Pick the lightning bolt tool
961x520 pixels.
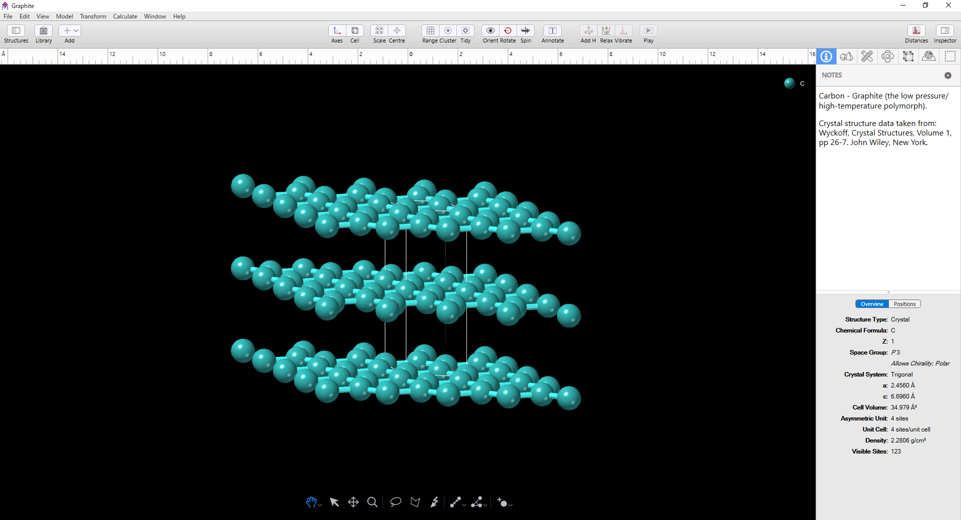pyautogui.click(x=434, y=502)
